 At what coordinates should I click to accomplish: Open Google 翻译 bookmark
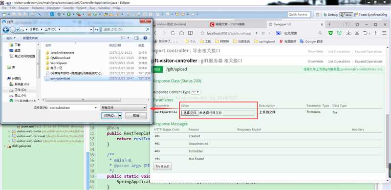coord(311,42)
